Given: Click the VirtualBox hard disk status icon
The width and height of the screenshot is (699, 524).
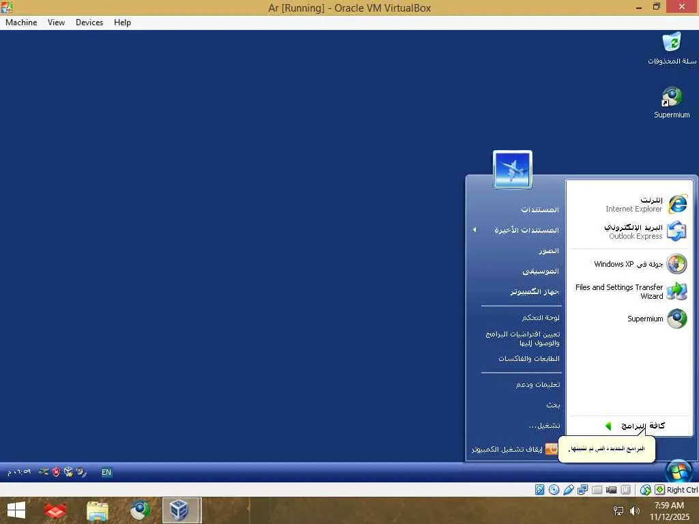Looking at the screenshot, I should pyautogui.click(x=539, y=490).
